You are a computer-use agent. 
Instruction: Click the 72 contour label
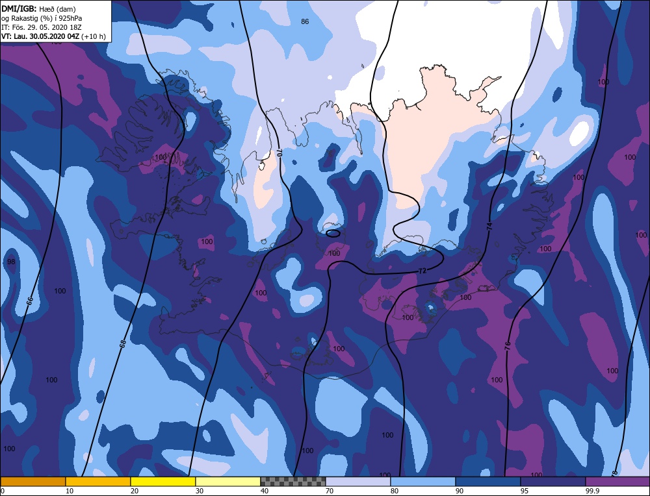(x=422, y=271)
